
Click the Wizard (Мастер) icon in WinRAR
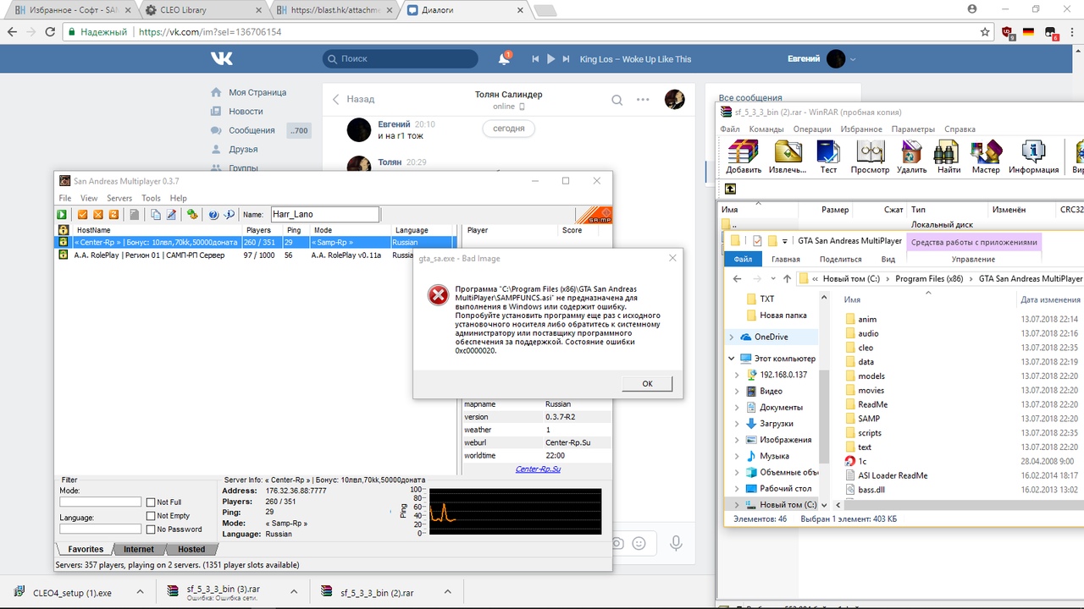point(986,157)
